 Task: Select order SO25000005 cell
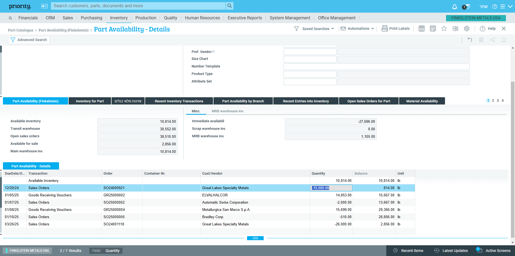(x=122, y=217)
